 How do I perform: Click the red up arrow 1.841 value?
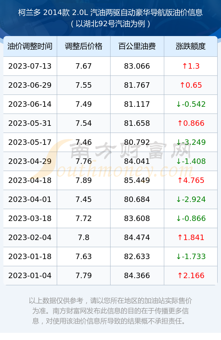pos(191,237)
